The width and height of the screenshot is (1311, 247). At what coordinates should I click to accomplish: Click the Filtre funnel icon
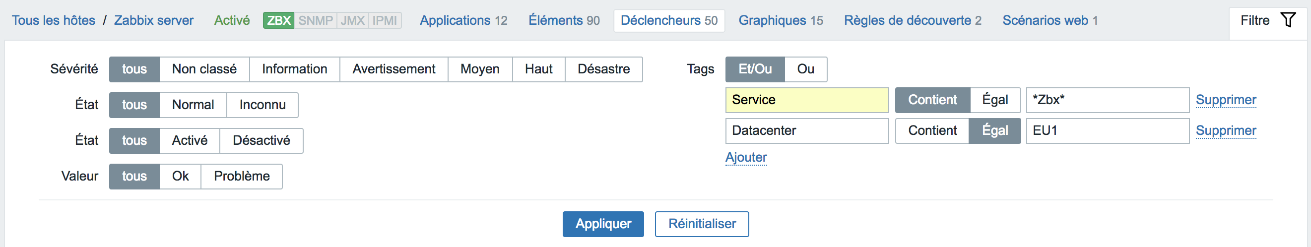pos(1288,20)
